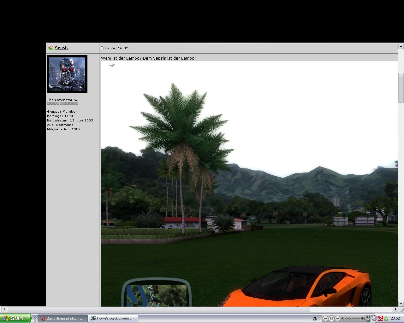Click the Sepsis Terminator avatar image
Screen dimensions: 404x323
[67, 74]
